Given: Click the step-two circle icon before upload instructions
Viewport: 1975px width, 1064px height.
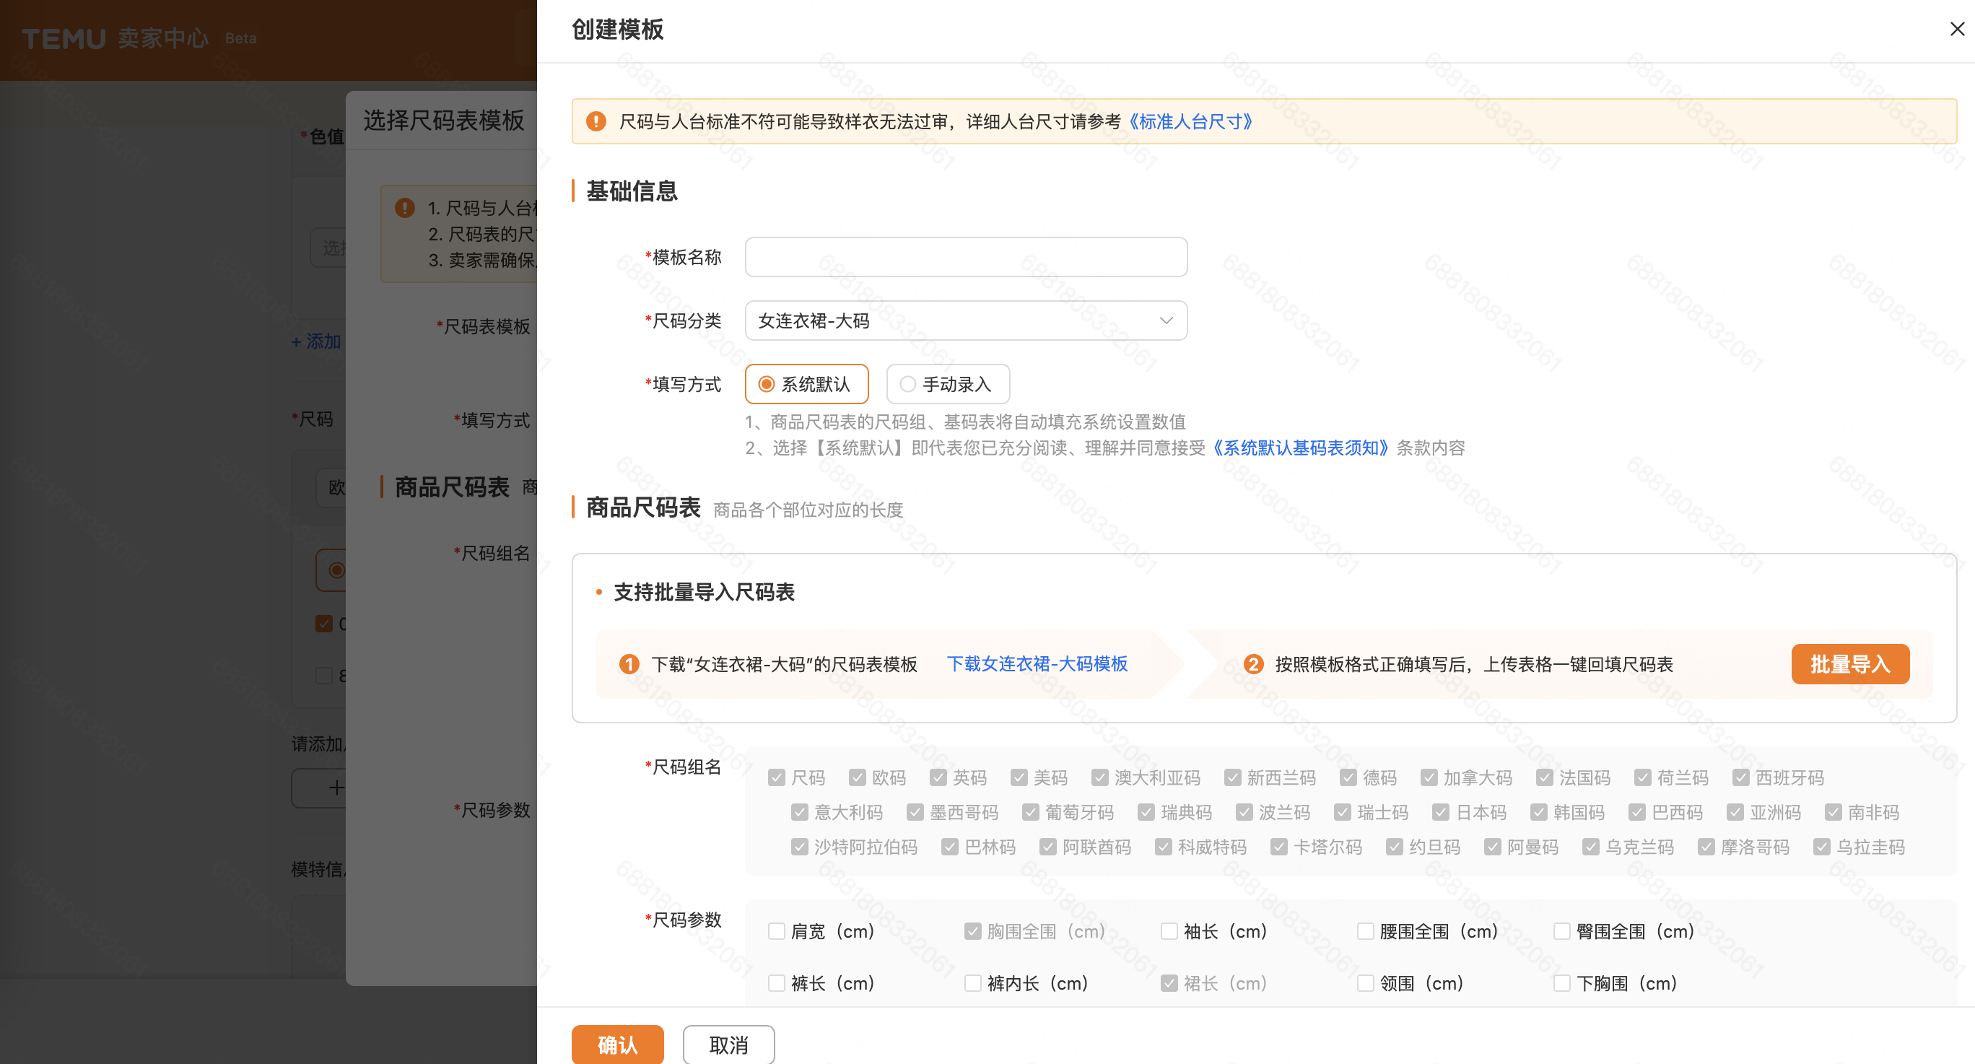Looking at the screenshot, I should click(1254, 664).
